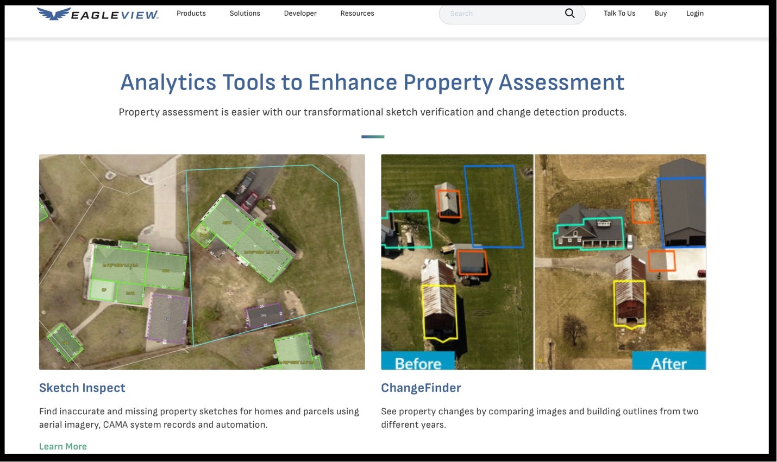Click the Talk To Us link
This screenshot has height=462, width=777.
(x=619, y=13)
